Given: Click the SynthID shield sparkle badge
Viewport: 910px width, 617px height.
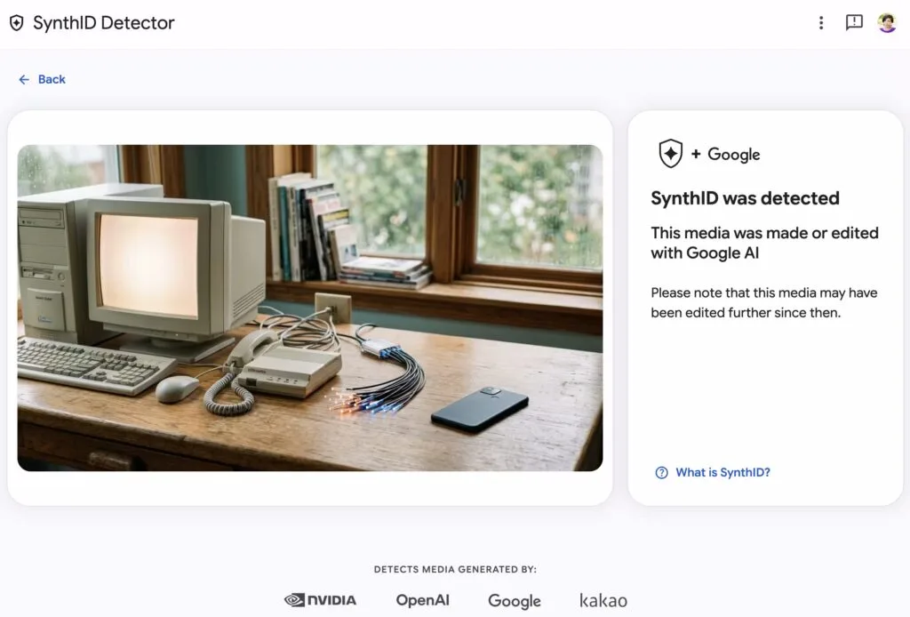Looking at the screenshot, I should (x=670, y=154).
